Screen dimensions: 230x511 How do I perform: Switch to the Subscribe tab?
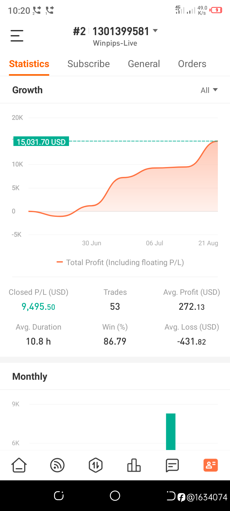pyautogui.click(x=88, y=64)
